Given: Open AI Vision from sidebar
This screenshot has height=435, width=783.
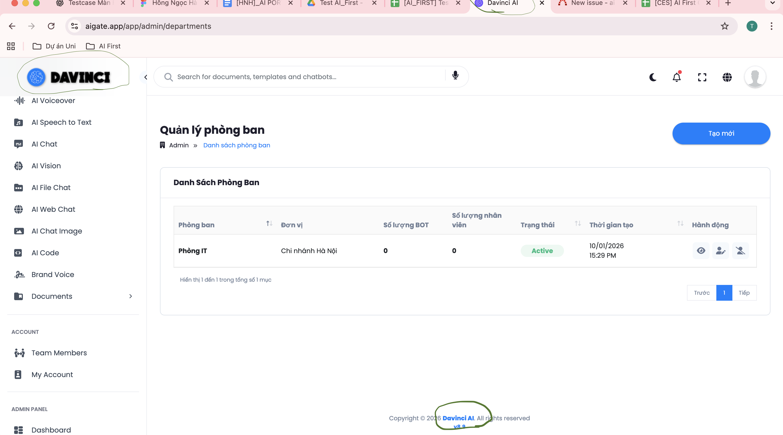Looking at the screenshot, I should (x=46, y=166).
